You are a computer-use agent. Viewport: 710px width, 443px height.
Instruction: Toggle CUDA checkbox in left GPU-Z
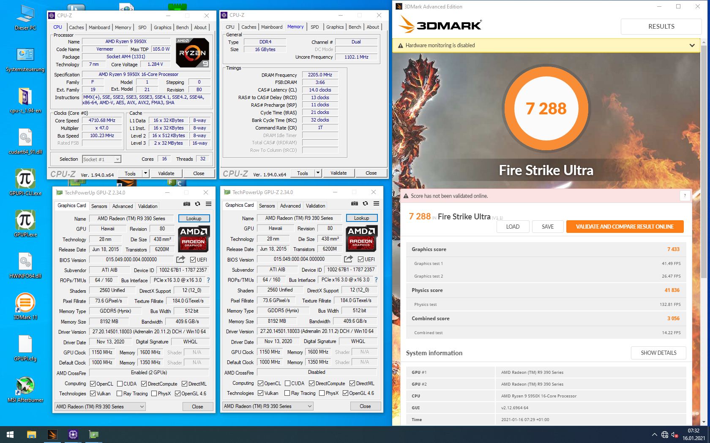coord(120,384)
